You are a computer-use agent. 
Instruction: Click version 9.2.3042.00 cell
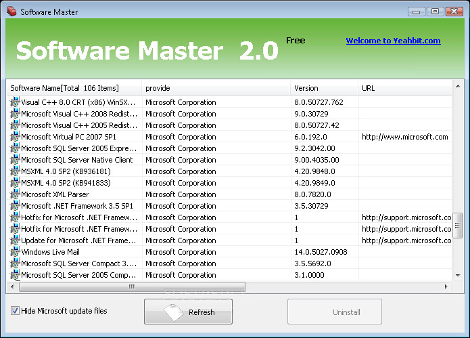click(x=314, y=148)
